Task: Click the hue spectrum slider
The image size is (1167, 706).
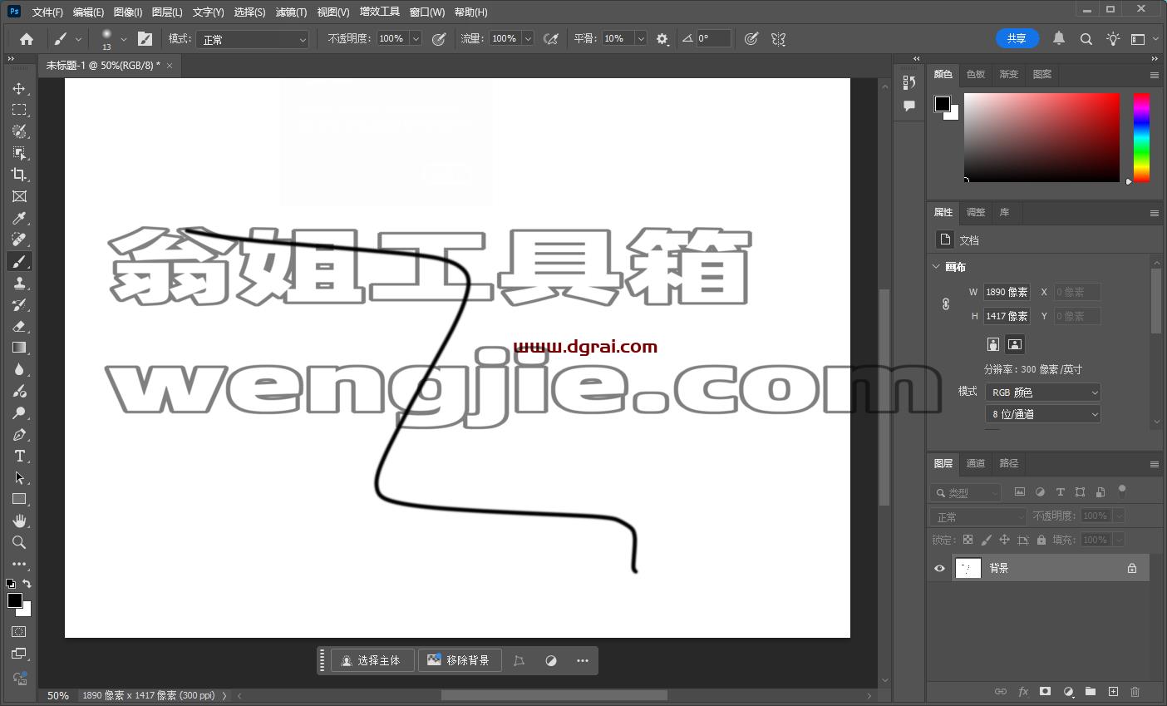Action: (x=1141, y=137)
